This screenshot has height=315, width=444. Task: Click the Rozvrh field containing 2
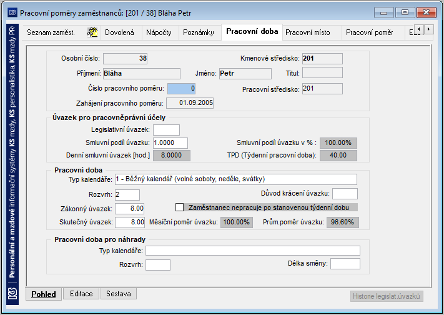click(x=127, y=195)
